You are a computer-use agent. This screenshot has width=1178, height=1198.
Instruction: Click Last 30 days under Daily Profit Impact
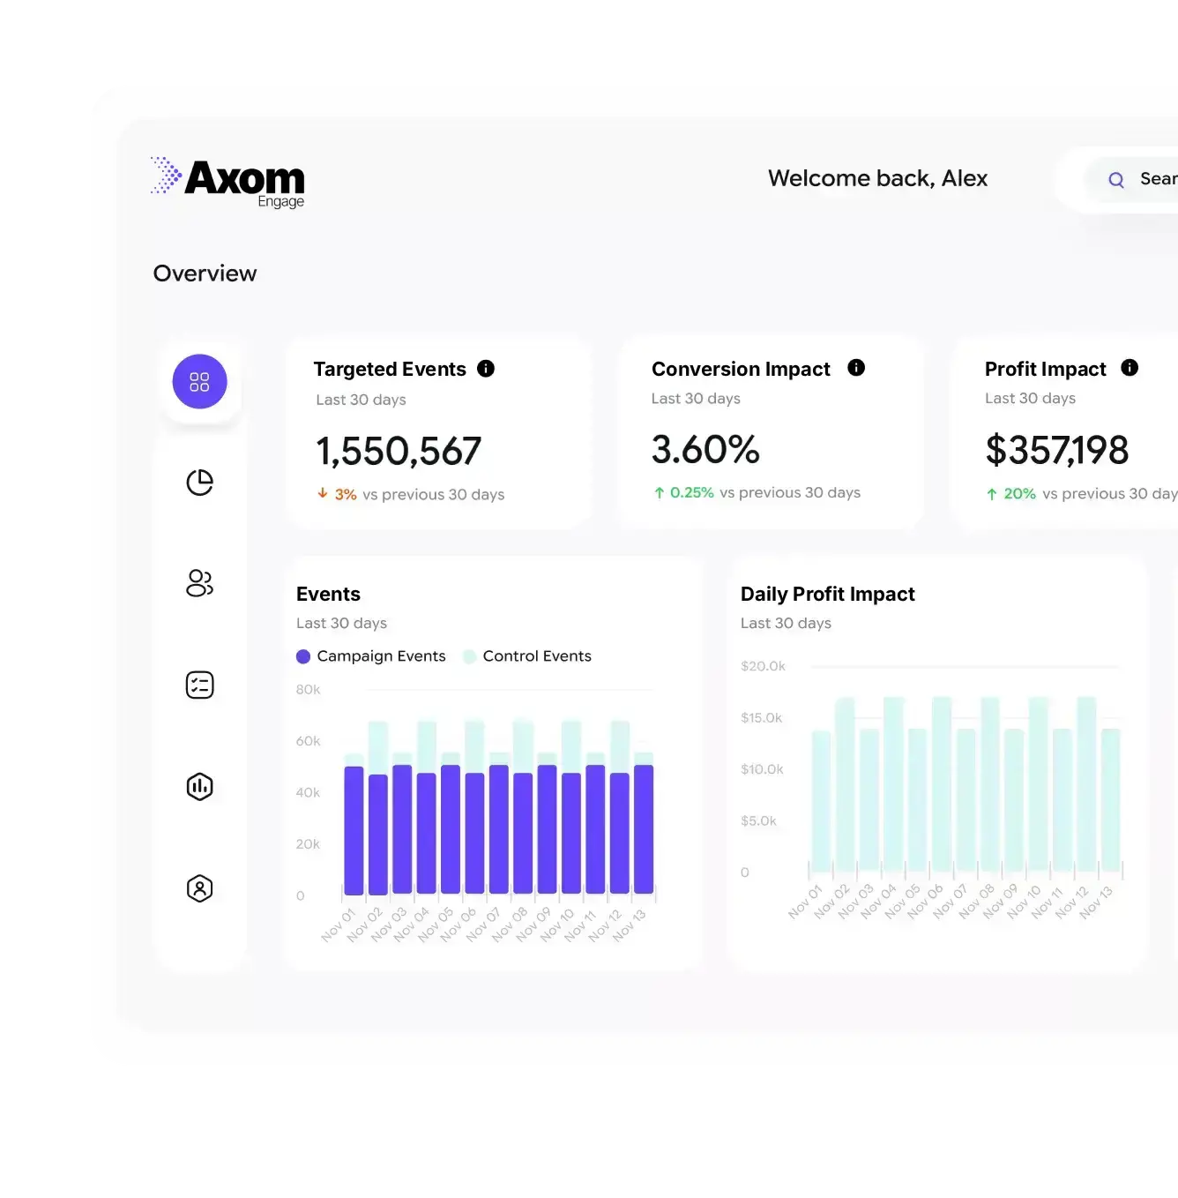[786, 624]
